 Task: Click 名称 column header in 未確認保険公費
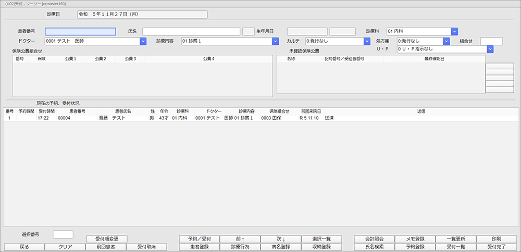291,59
